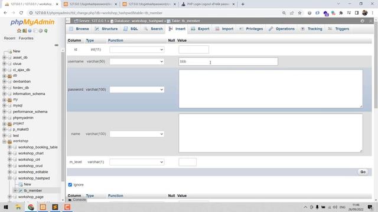The height and width of the screenshot is (212, 378).
Task: Open Windows notification center icon
Action: pyautogui.click(x=370, y=207)
